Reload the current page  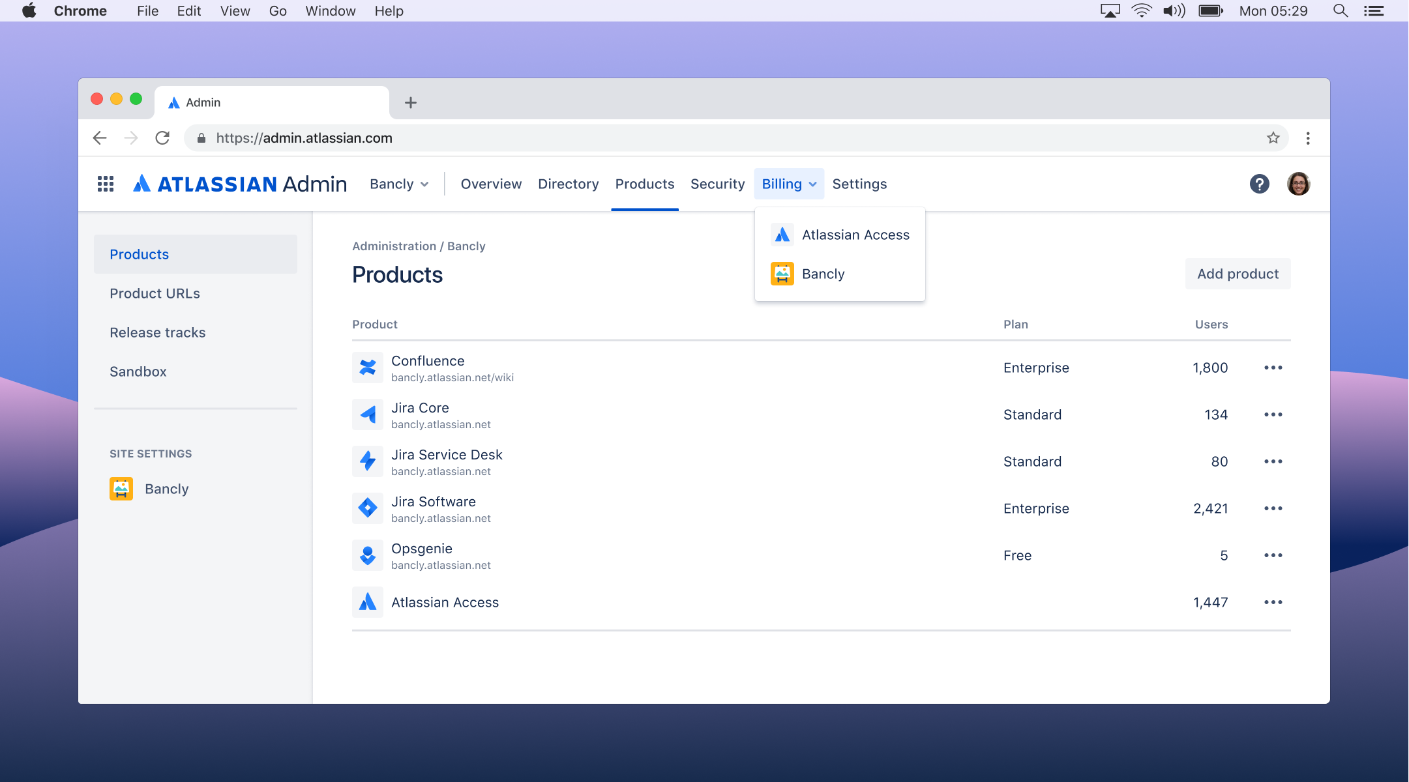[162, 138]
